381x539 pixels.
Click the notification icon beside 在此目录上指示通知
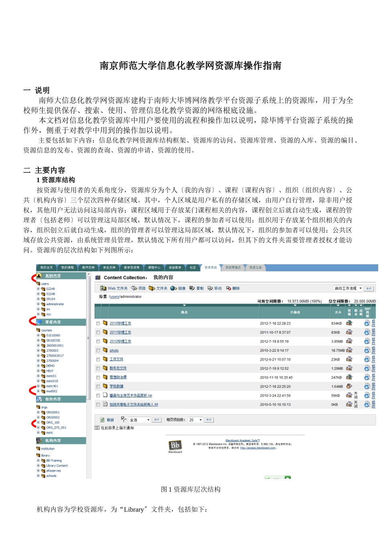tap(97, 428)
